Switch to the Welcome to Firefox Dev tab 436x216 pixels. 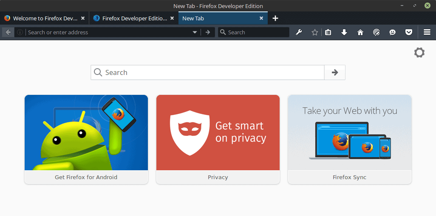click(45, 18)
